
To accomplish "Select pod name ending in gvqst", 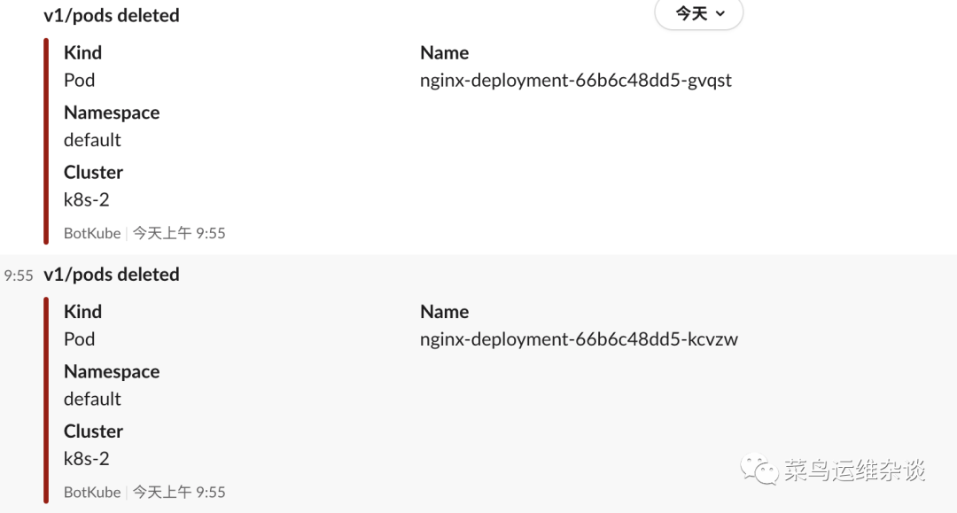I will coord(576,81).
